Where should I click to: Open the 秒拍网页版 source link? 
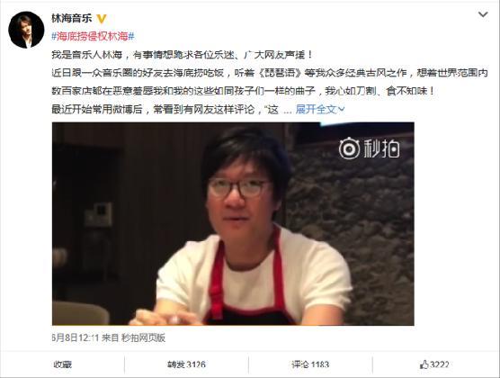[143, 337]
